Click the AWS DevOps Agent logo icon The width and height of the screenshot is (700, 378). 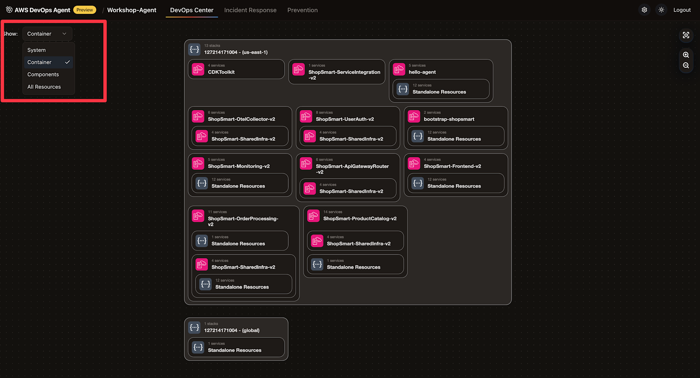coord(9,10)
